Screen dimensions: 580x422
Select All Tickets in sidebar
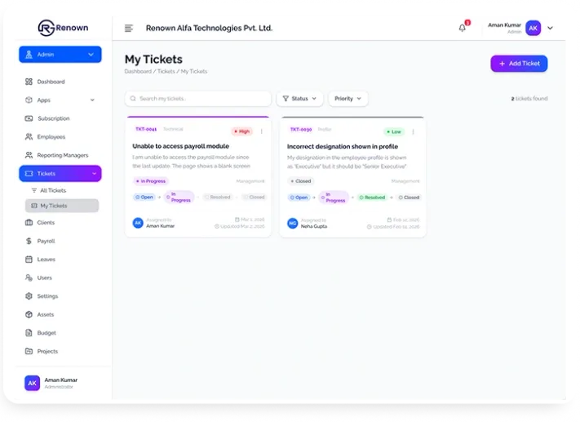(x=53, y=190)
